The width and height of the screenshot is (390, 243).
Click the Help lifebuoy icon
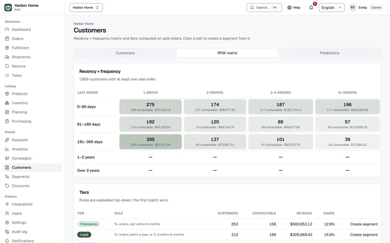tap(289, 7)
